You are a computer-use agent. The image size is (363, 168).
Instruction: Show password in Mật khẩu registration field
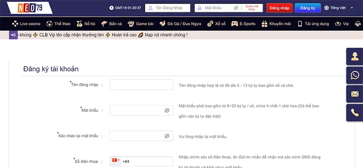point(167,110)
